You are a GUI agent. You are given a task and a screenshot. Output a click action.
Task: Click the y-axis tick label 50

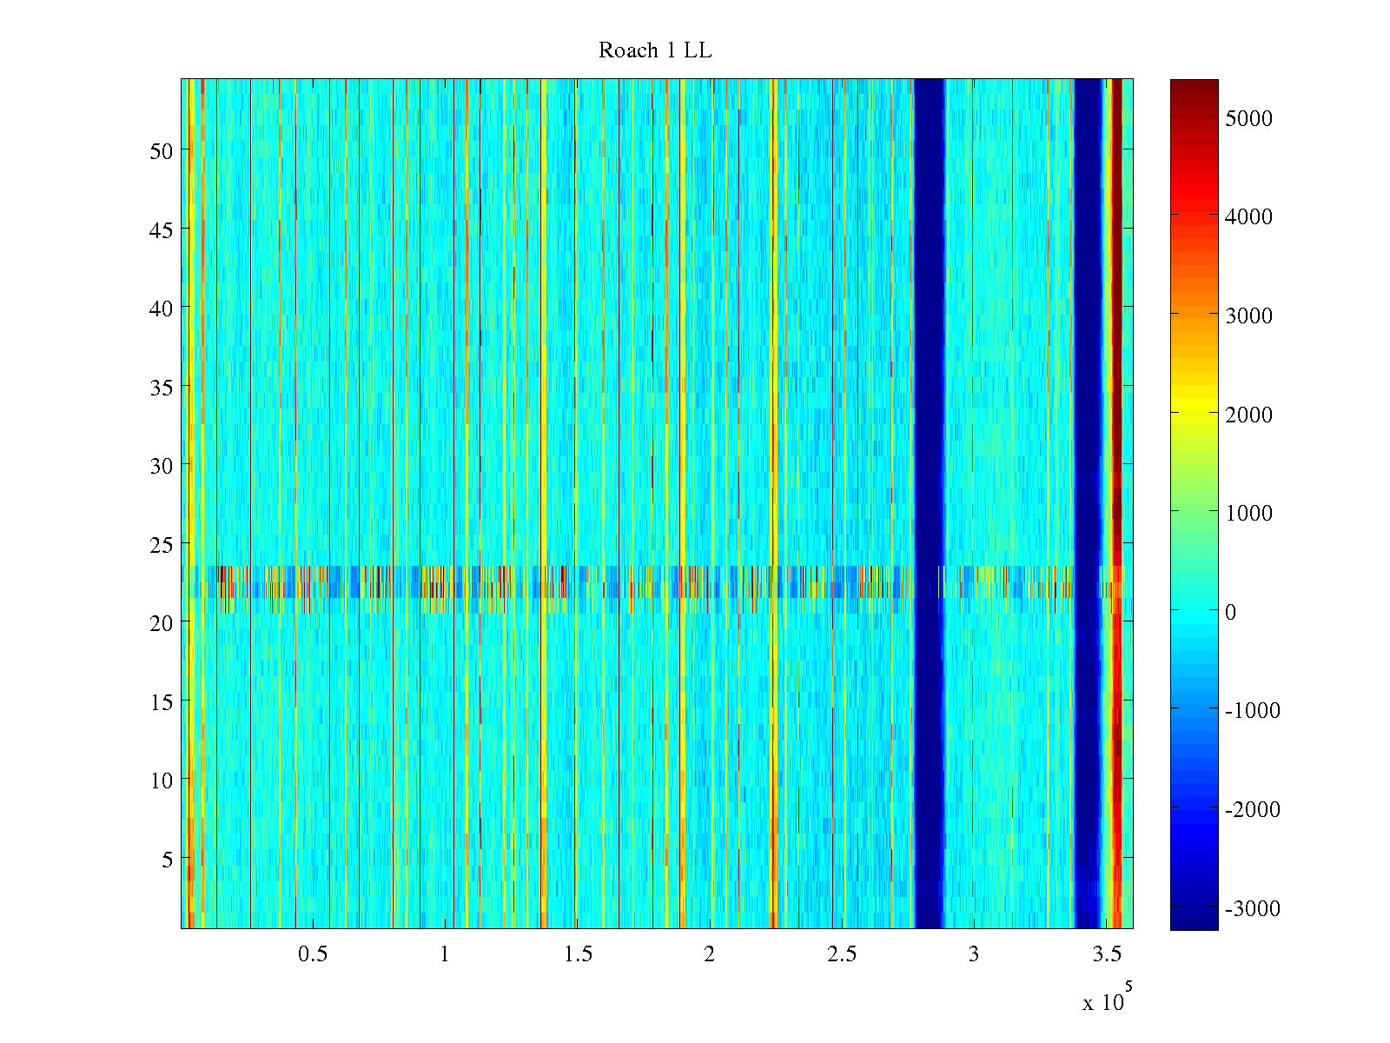point(162,151)
